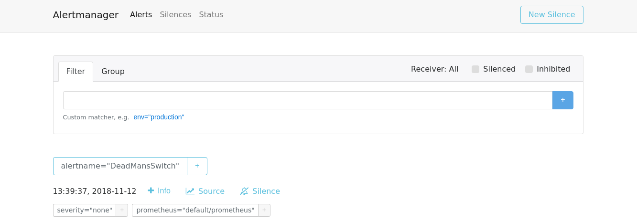Click the env="production" example link
637x222 pixels.
(x=159, y=117)
